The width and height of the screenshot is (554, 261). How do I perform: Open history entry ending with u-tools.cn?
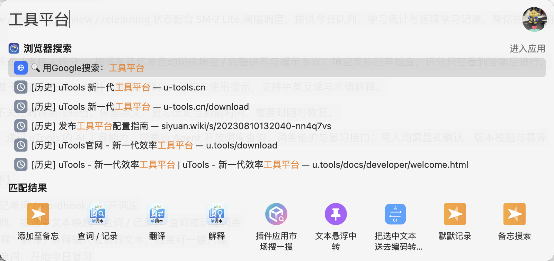click(277, 87)
